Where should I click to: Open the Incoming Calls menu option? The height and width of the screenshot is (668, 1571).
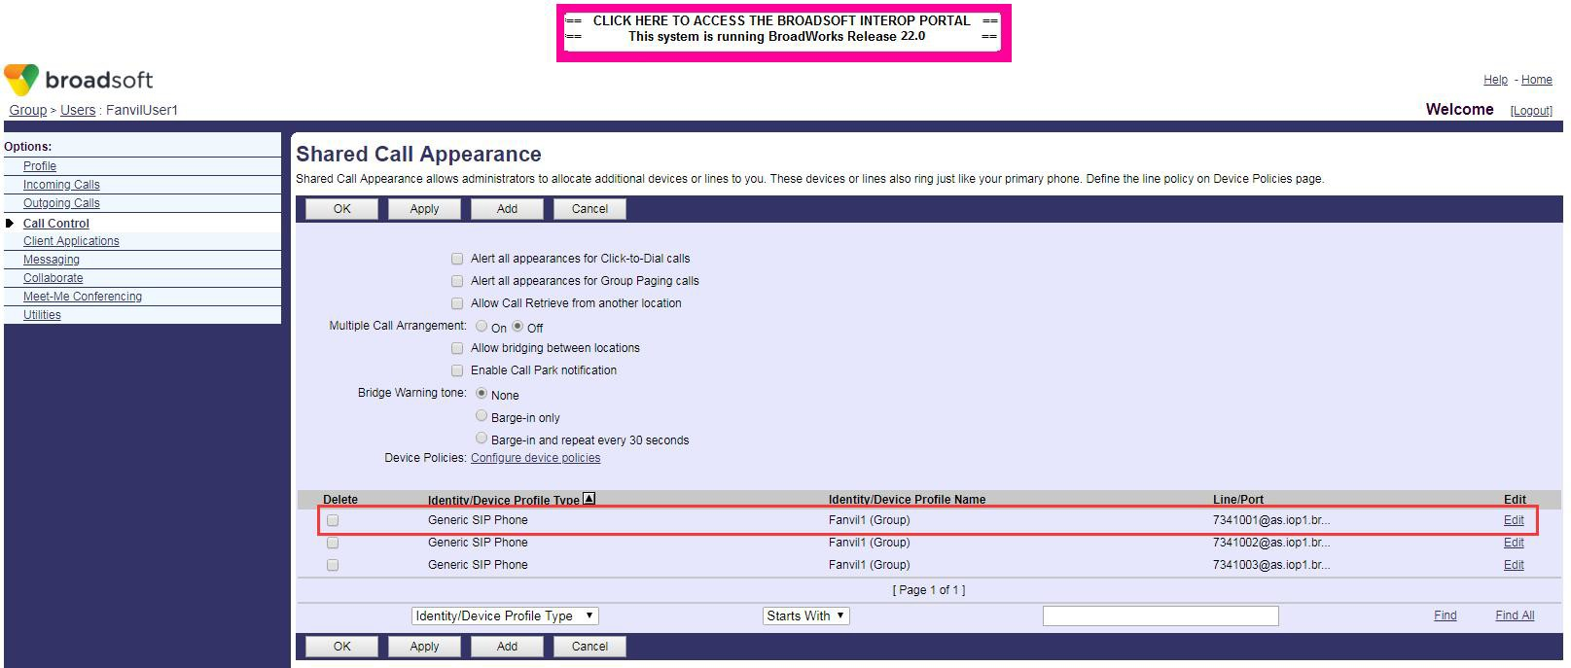tap(61, 185)
